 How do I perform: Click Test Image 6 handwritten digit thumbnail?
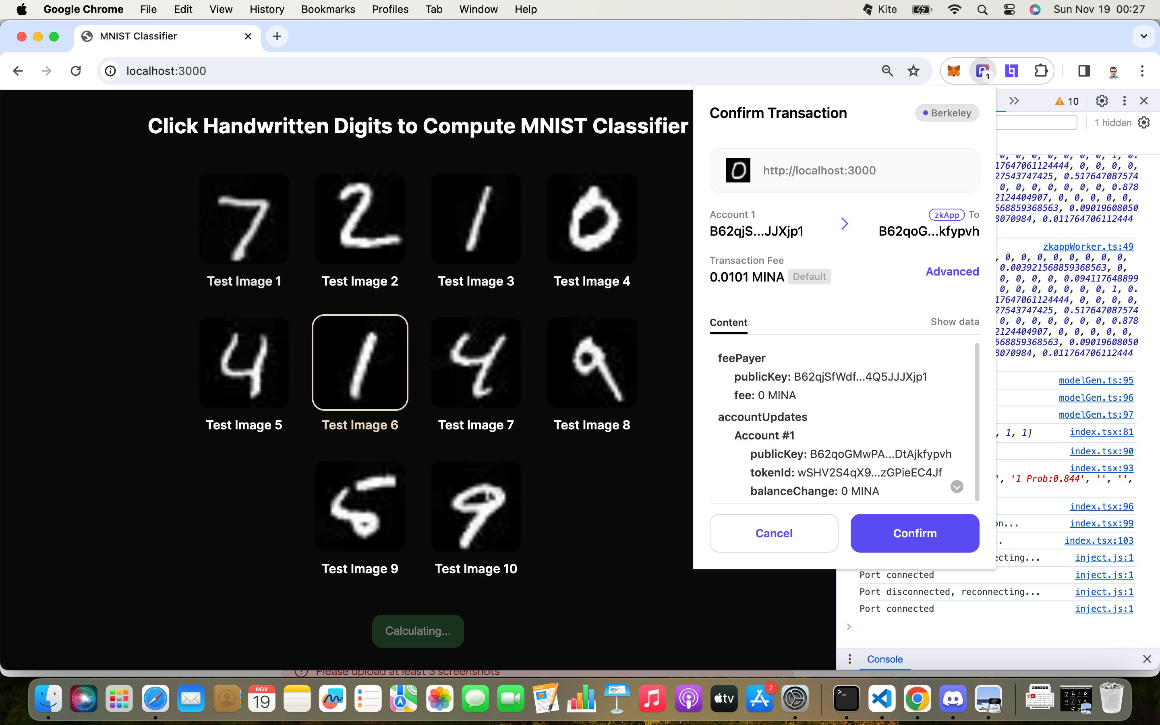click(360, 362)
